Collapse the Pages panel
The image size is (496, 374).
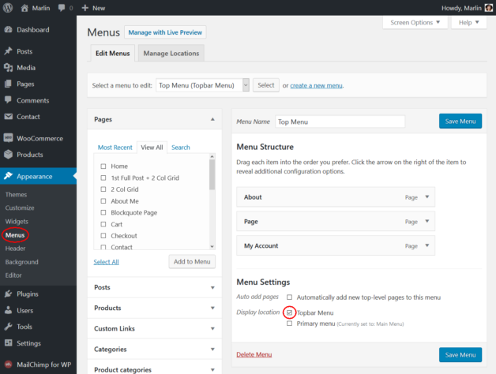pyautogui.click(x=212, y=119)
